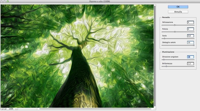Click the Pulizia slider handle
200x111 pixels.
coord(175,32)
